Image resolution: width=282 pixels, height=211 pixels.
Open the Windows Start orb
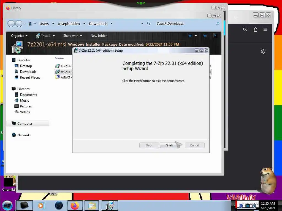coord(7,206)
